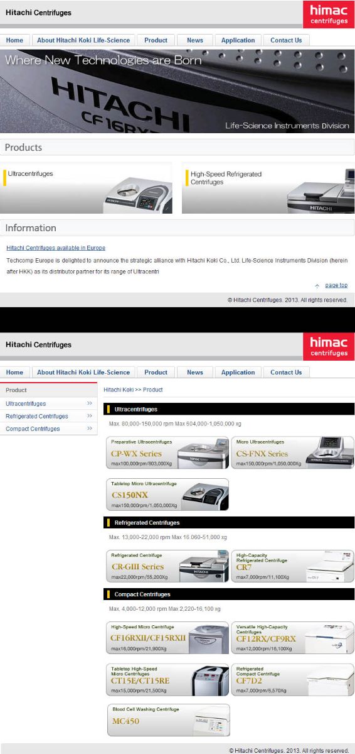Click the himac logo on the banner home page
Screen dimensions: 355x754
pos(328,14)
